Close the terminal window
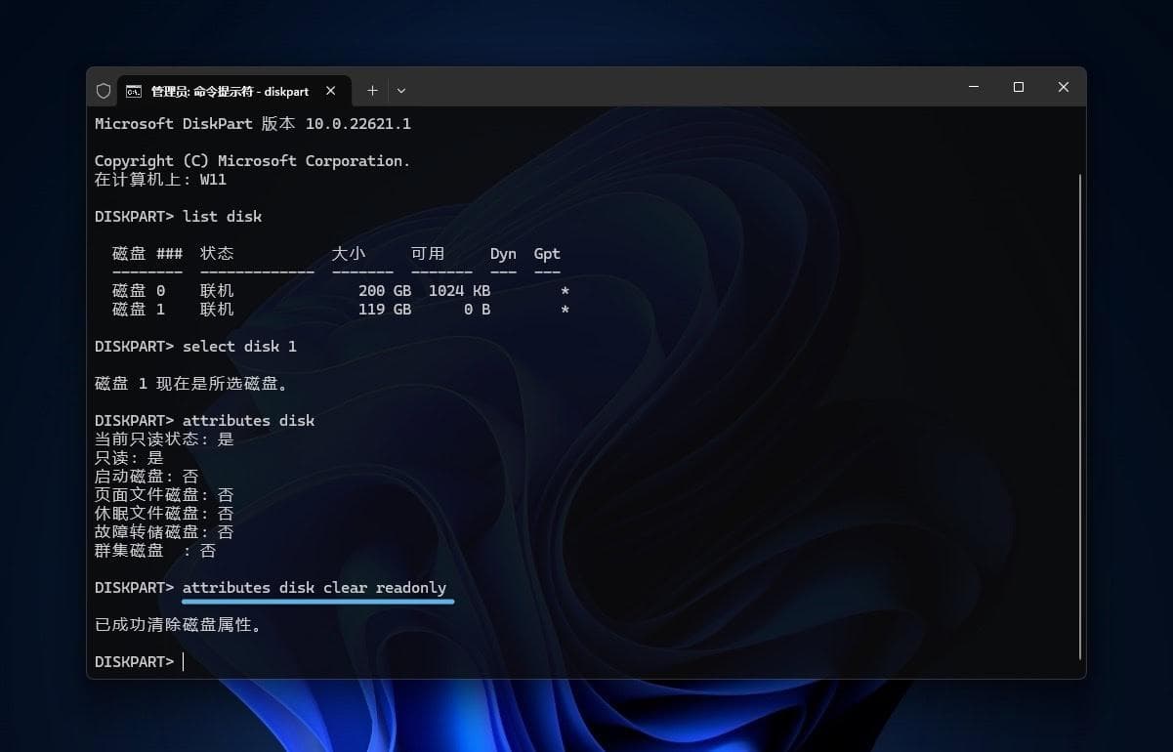The width and height of the screenshot is (1173, 752). pos(1064,87)
